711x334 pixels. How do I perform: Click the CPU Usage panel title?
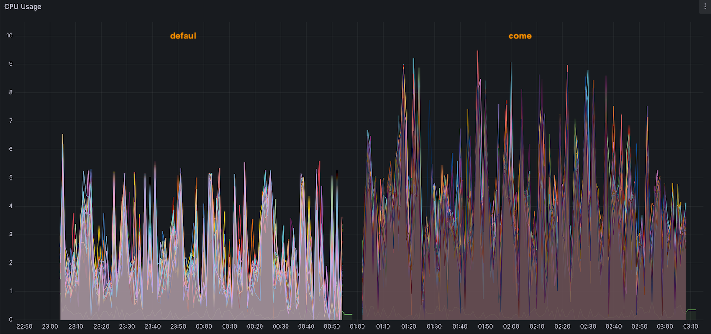23,7
